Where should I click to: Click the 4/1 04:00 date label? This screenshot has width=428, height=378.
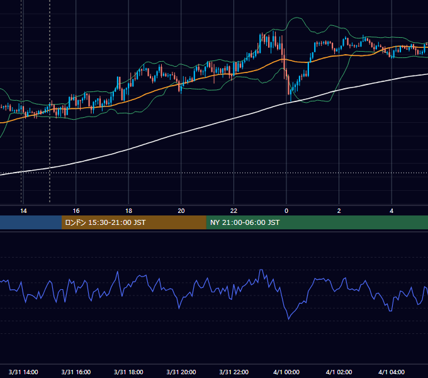coord(391,372)
